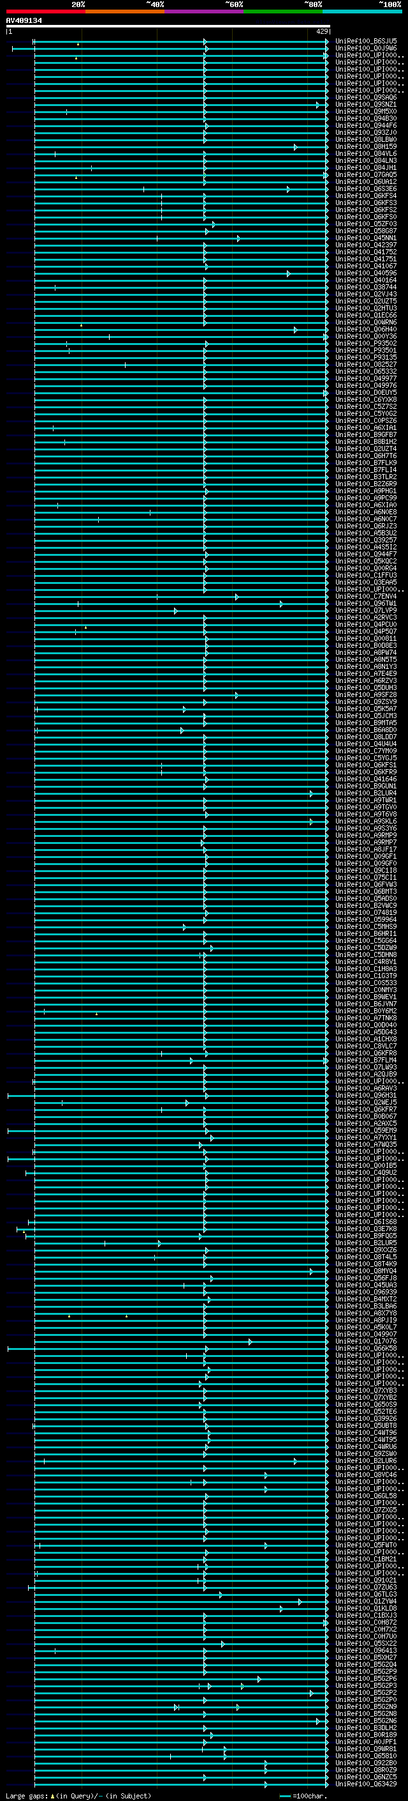This screenshot has width=408, height=1801.
Task: Select the UniRef100_Q9SAQ6 label
Action: (x=366, y=98)
